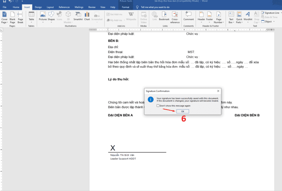This screenshot has height=191, width=282.
Task: Click the Link icon in Links group
Action: point(155,16)
